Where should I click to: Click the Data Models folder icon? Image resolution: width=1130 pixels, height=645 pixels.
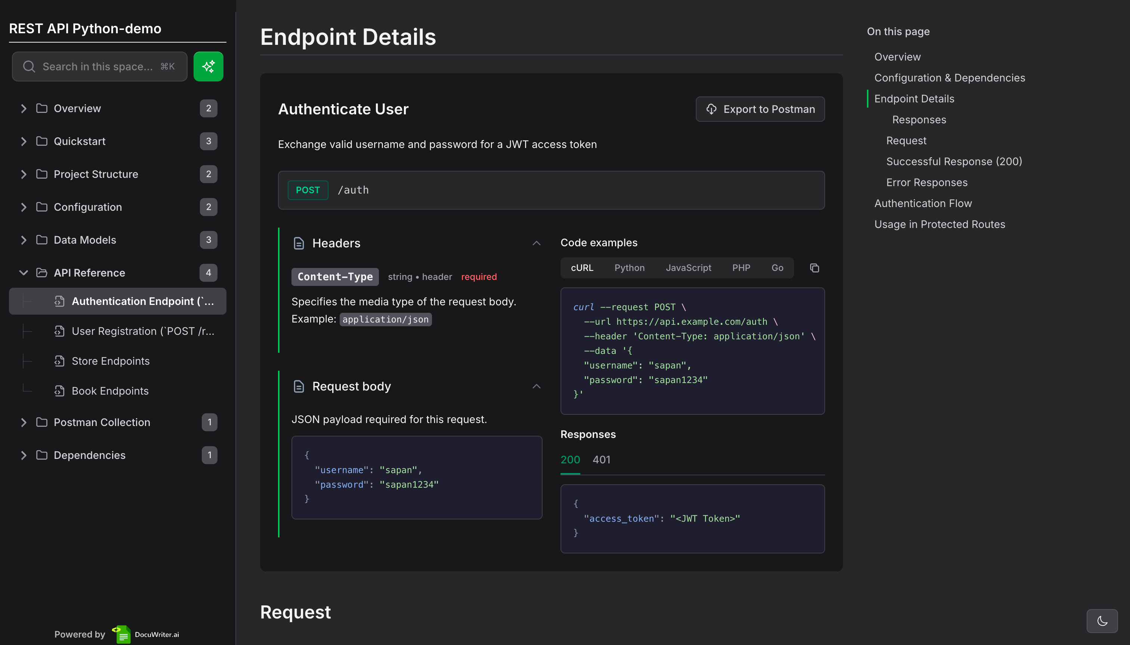41,240
